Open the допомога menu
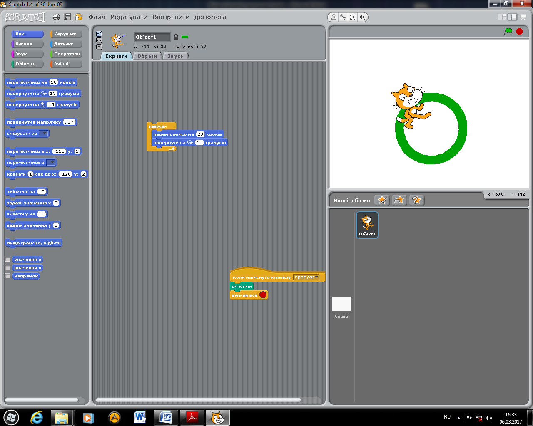The height and width of the screenshot is (426, 533). [210, 17]
